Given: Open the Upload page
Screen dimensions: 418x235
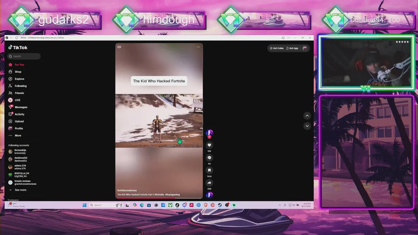Looking at the screenshot, I should 16,121.
